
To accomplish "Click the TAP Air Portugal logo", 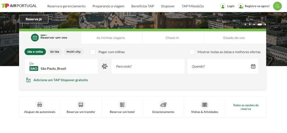I will click(x=19, y=6).
